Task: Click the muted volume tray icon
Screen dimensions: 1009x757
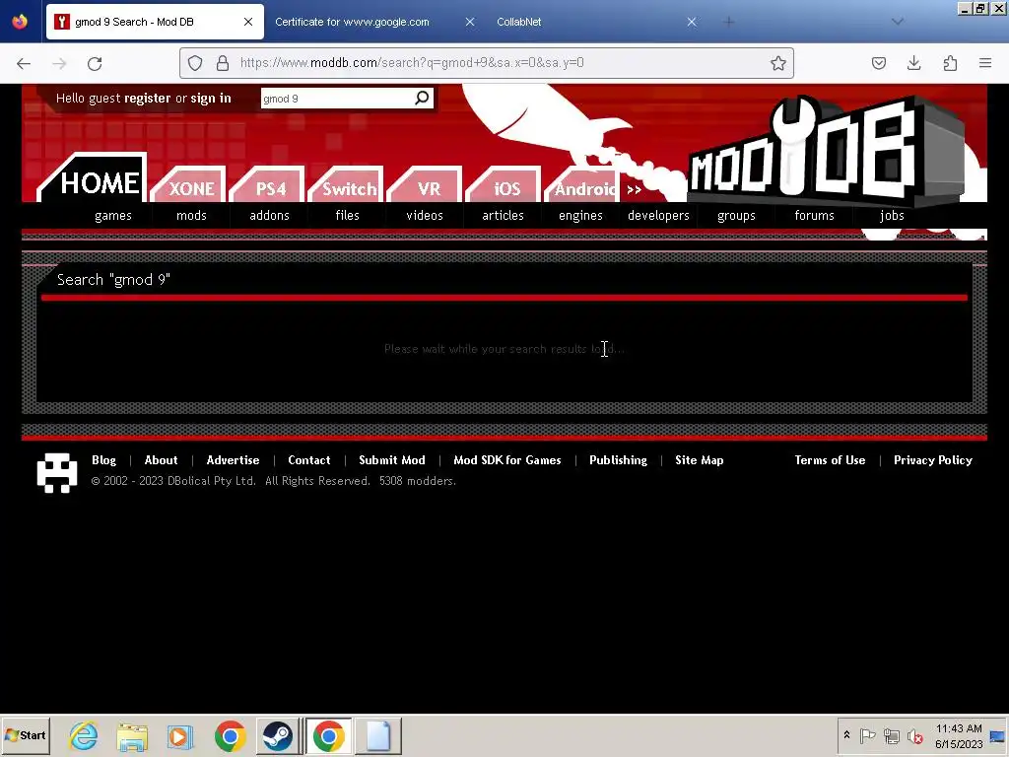Action: pos(914,735)
